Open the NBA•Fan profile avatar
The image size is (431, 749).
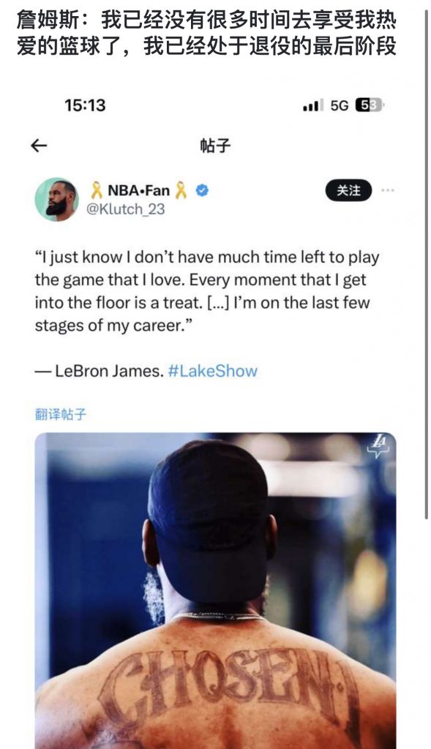[x=56, y=200]
